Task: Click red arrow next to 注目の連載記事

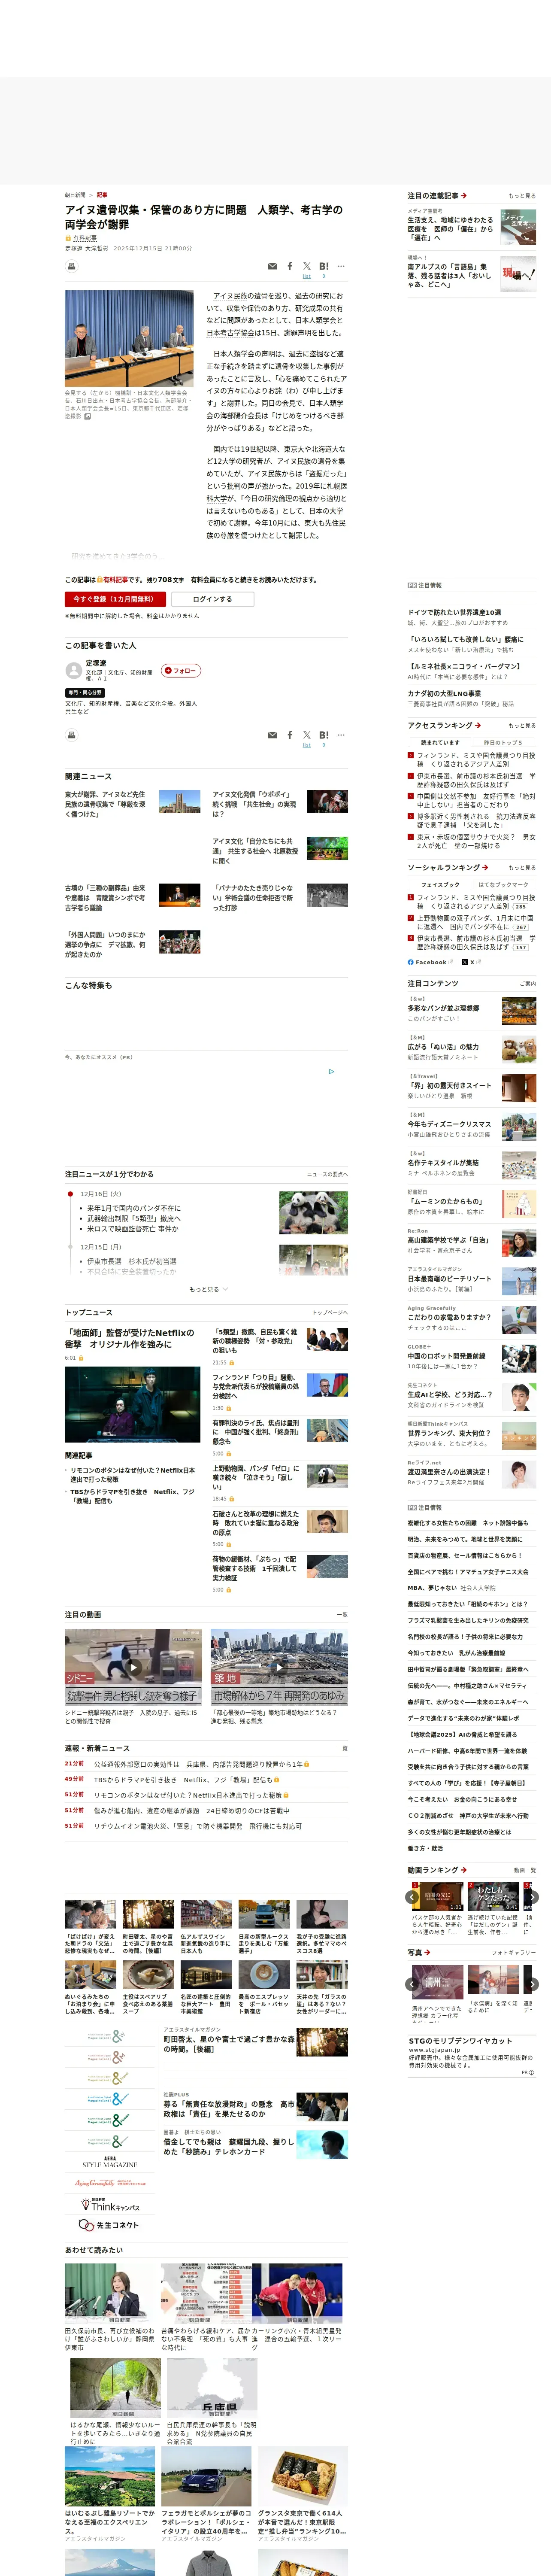Action: pyautogui.click(x=464, y=196)
